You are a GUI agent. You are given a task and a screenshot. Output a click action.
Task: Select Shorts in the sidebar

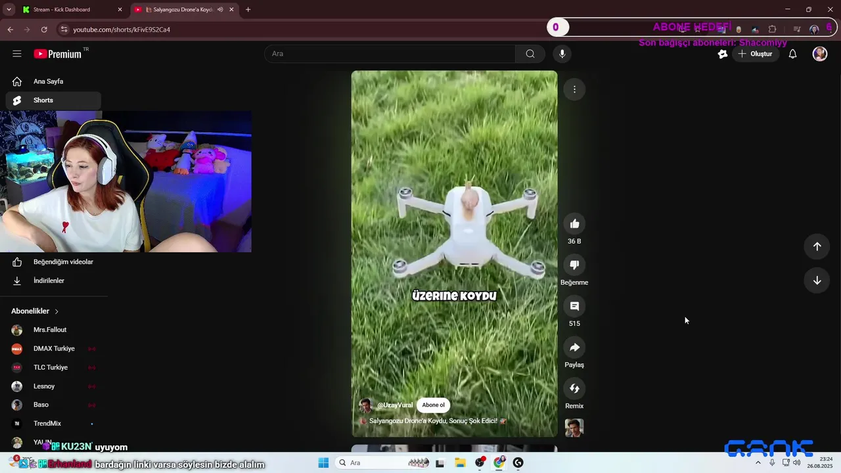point(53,101)
